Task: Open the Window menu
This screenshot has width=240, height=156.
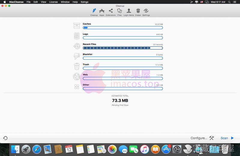Action: coord(65,2)
